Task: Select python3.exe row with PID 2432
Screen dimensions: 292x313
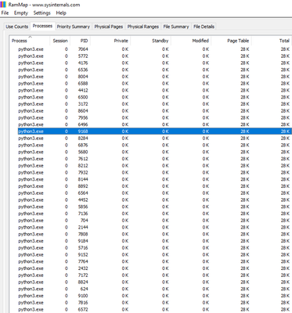Action: pos(155,268)
